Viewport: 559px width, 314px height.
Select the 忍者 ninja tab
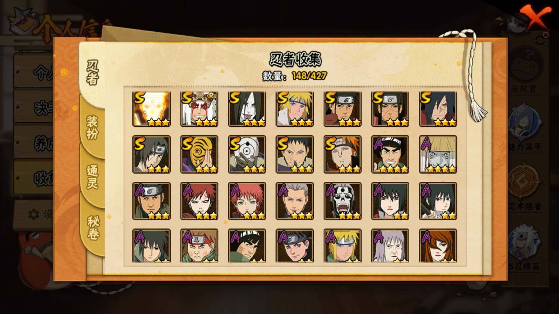92,73
